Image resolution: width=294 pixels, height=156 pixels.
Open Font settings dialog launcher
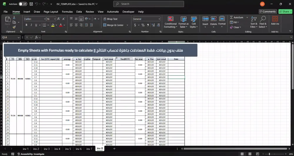66,32
